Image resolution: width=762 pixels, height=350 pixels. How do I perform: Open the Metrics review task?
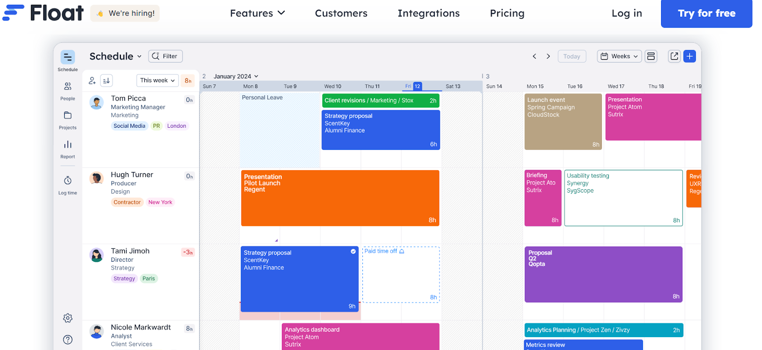click(583, 345)
